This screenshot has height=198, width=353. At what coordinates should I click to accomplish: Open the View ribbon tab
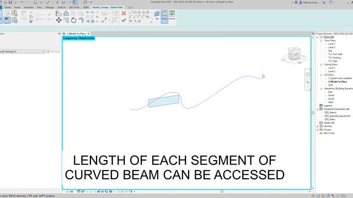39,7
